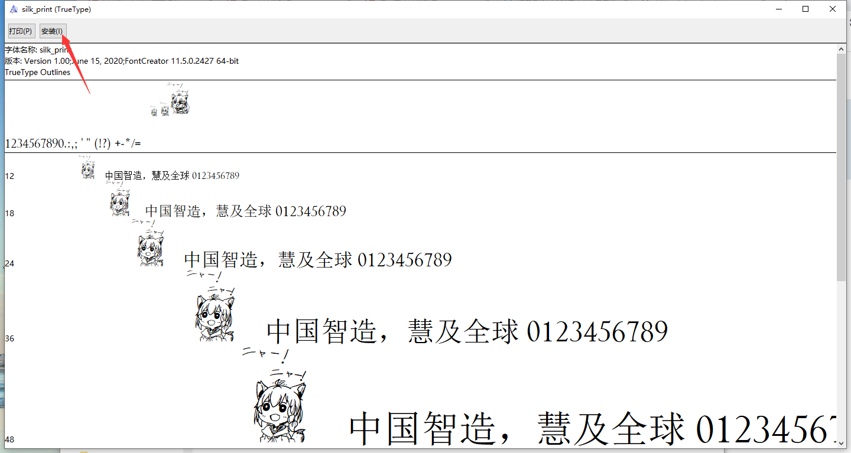This screenshot has width=851, height=453.
Task: Click the 'TrueType Outlines' text
Action: [x=37, y=72]
